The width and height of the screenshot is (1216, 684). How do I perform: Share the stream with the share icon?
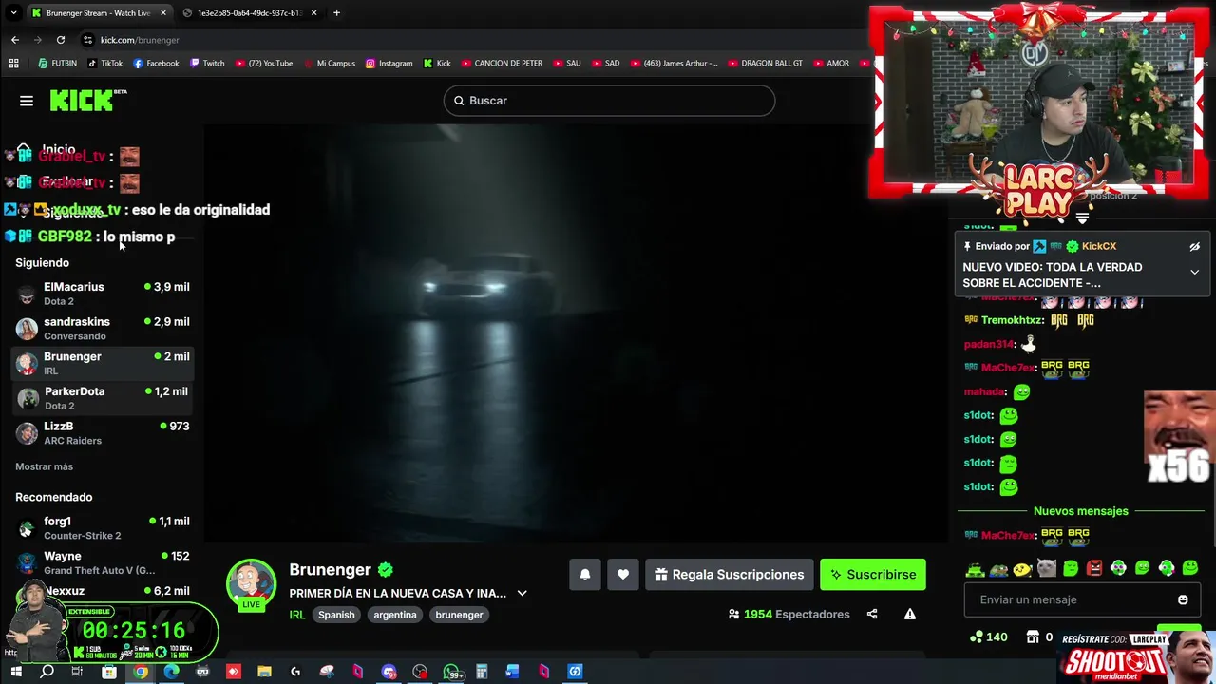872,614
